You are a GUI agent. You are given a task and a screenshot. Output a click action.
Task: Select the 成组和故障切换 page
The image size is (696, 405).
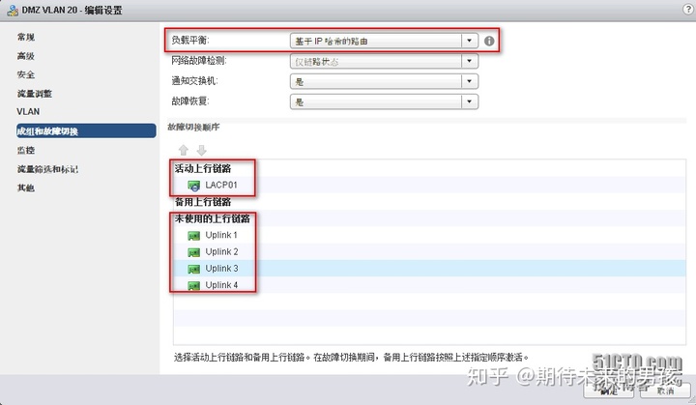[86, 131]
